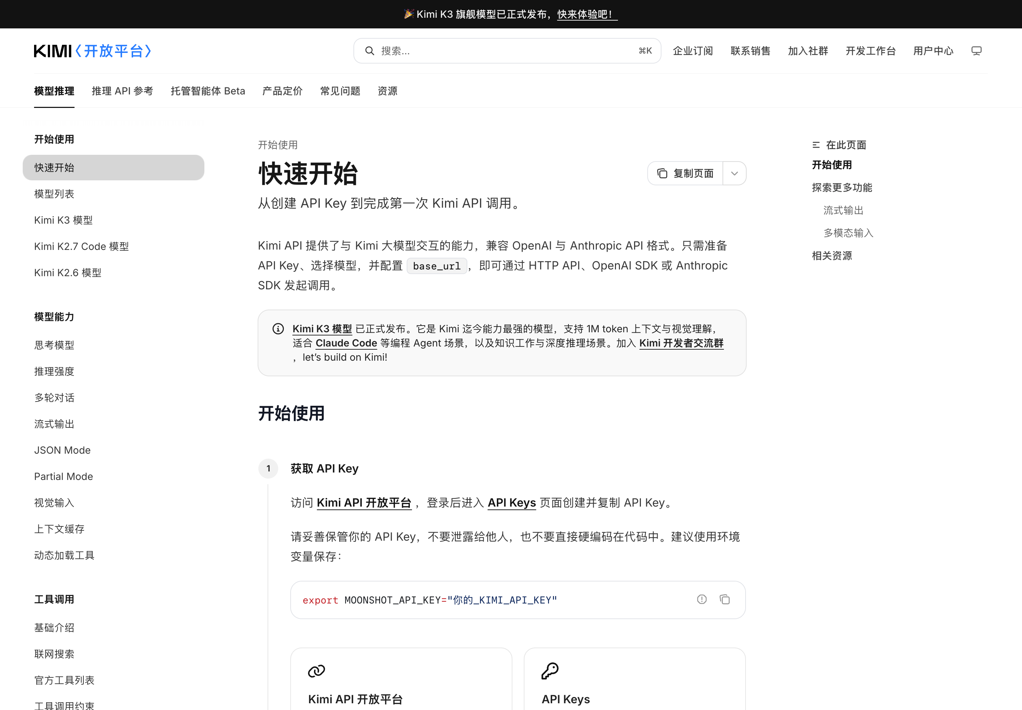The height and width of the screenshot is (710, 1022).
Task: Jump to 多模态输入 in page outline
Action: click(848, 233)
